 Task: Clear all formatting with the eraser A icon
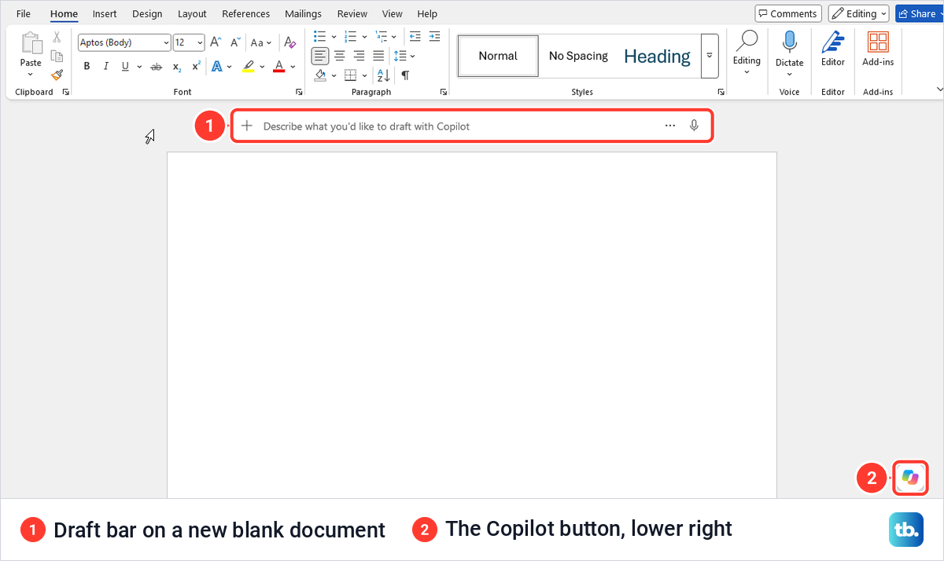click(x=289, y=42)
